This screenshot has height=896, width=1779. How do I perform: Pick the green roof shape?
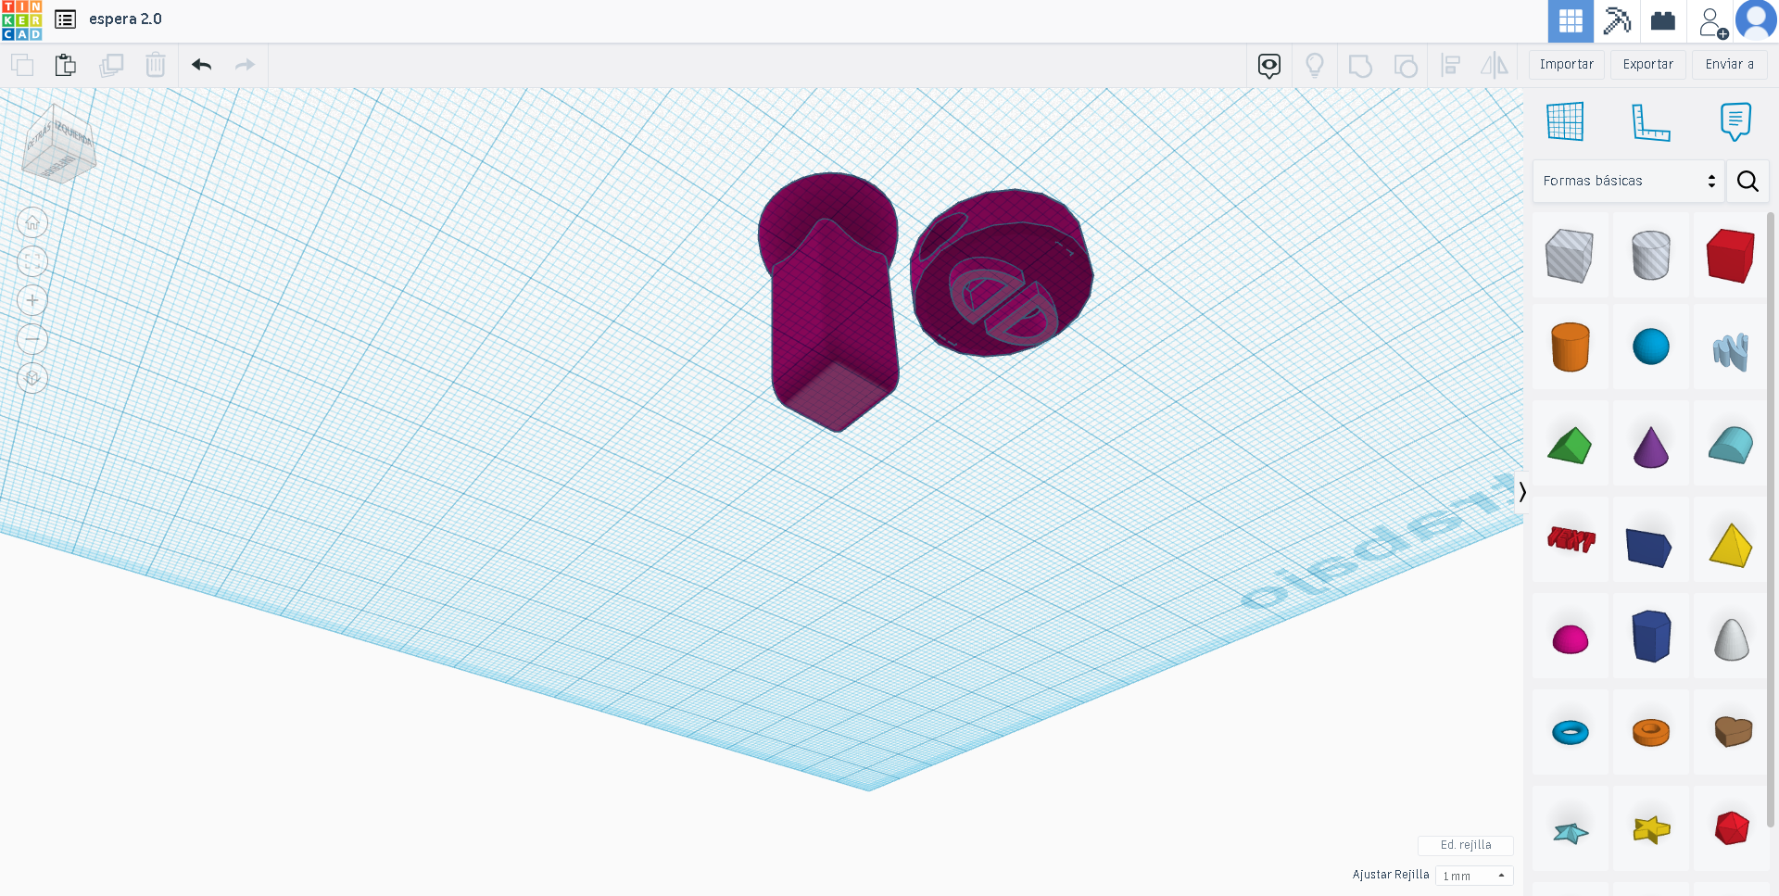1571,445
